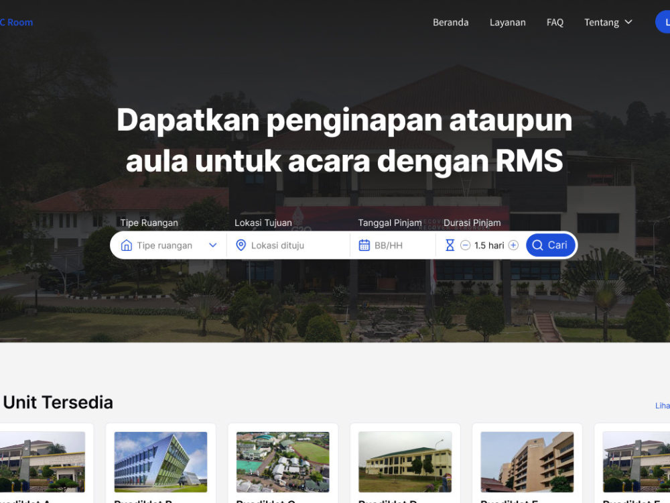Open the FAQ navigation item

(555, 22)
